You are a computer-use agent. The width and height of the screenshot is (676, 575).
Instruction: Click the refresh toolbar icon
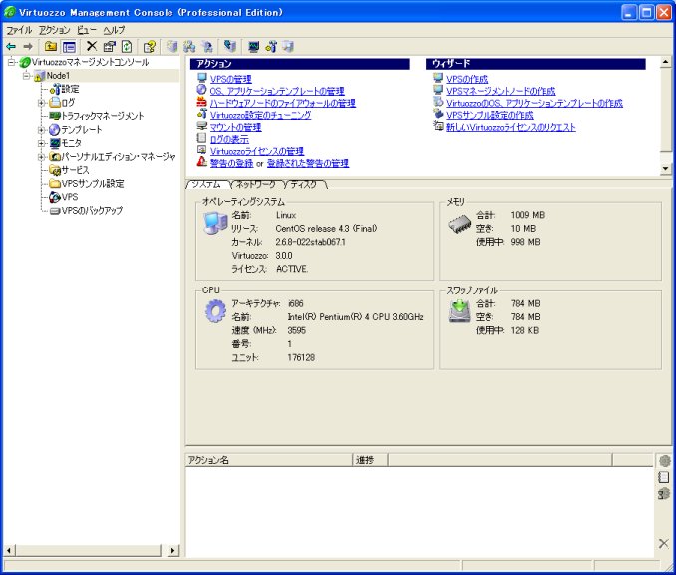click(127, 46)
